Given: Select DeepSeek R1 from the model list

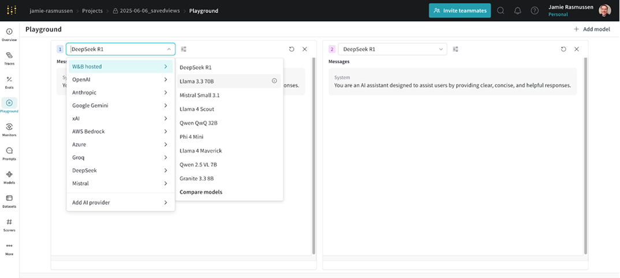Looking at the screenshot, I should (x=229, y=67).
